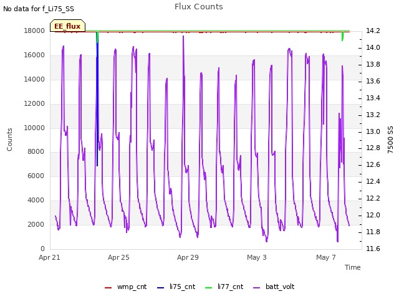Click the 13.0 right-axis tick label

(x=373, y=131)
